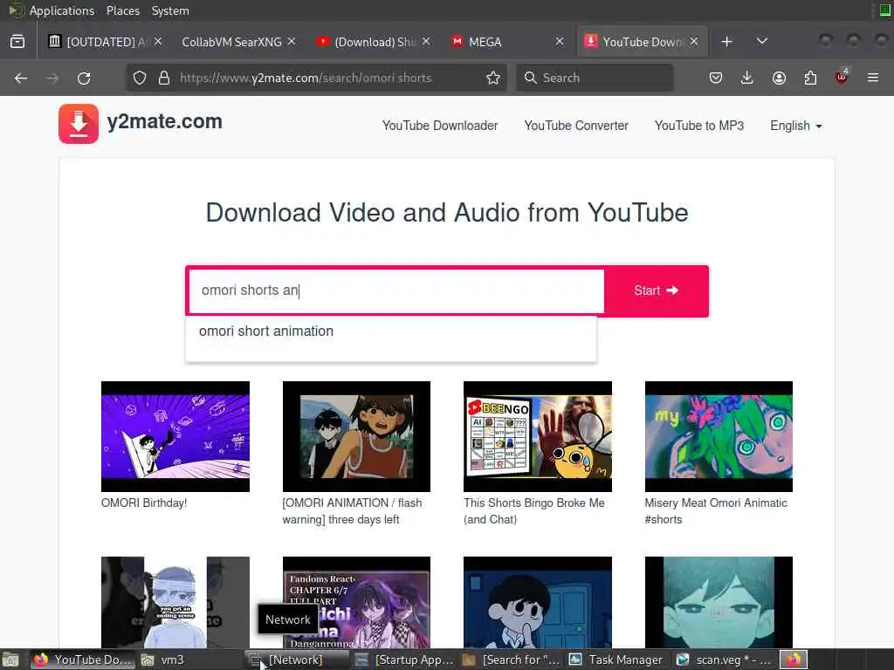Switch to the vm3 taskbar window
Screen dimensions: 894x670
tap(189, 660)
